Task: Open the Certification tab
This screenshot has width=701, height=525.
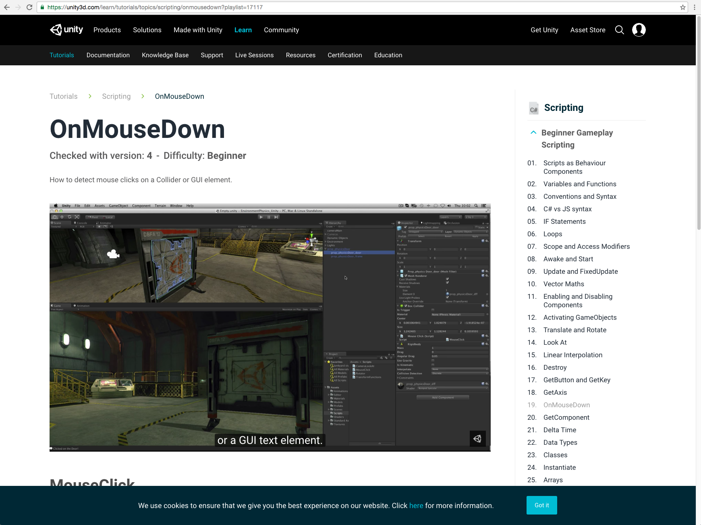Action: pos(345,55)
